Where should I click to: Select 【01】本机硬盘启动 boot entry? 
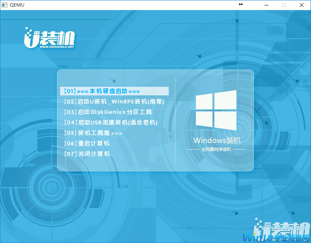click(101, 91)
